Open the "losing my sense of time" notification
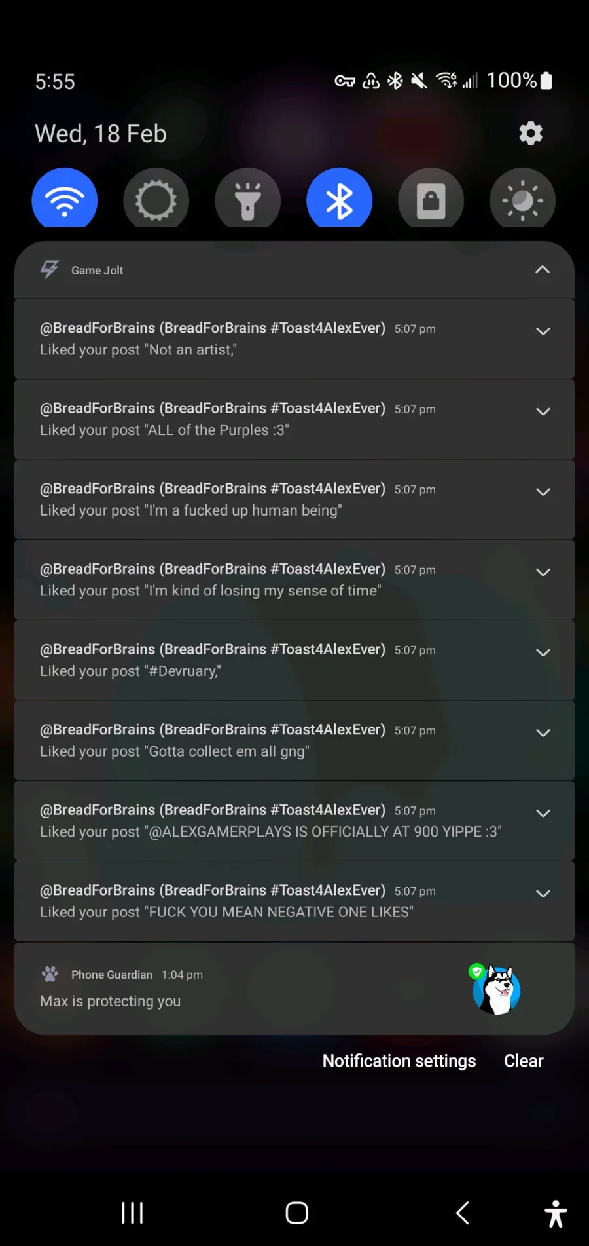 262,580
